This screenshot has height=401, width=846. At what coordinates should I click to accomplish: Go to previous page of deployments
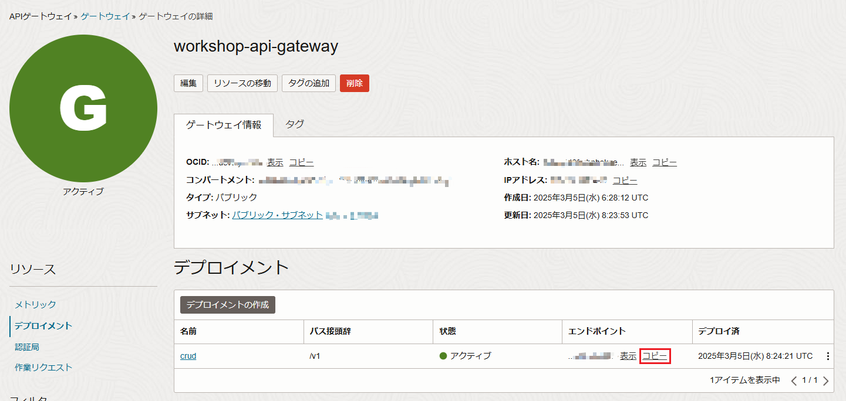click(794, 381)
